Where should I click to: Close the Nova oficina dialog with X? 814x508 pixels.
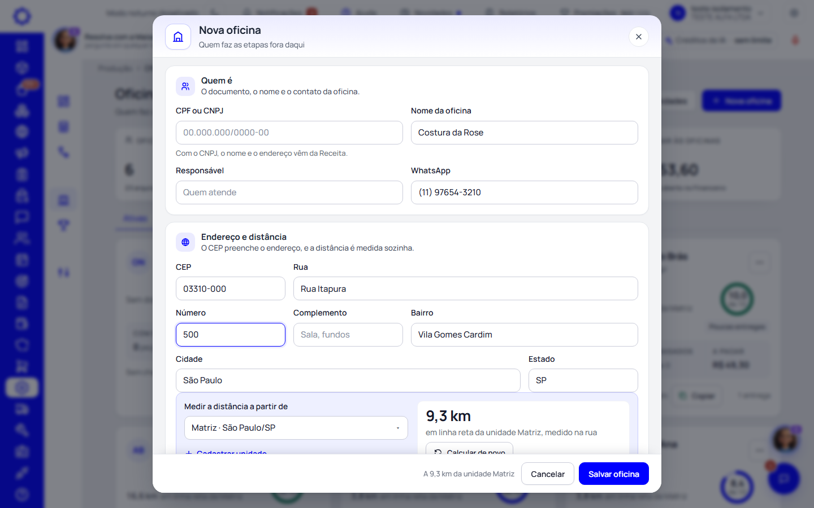639,37
